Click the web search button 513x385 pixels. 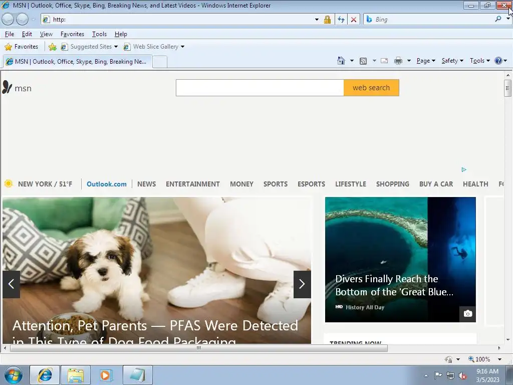[x=371, y=88]
